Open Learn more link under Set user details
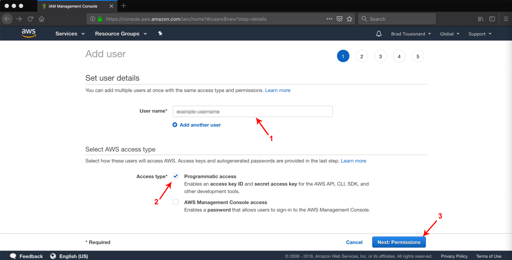This screenshot has width=512, height=260. [278, 90]
